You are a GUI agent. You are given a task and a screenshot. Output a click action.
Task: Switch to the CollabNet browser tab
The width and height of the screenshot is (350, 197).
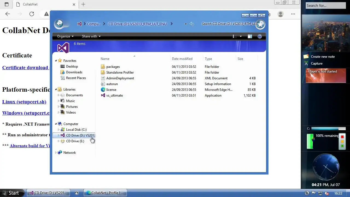coord(46,4)
